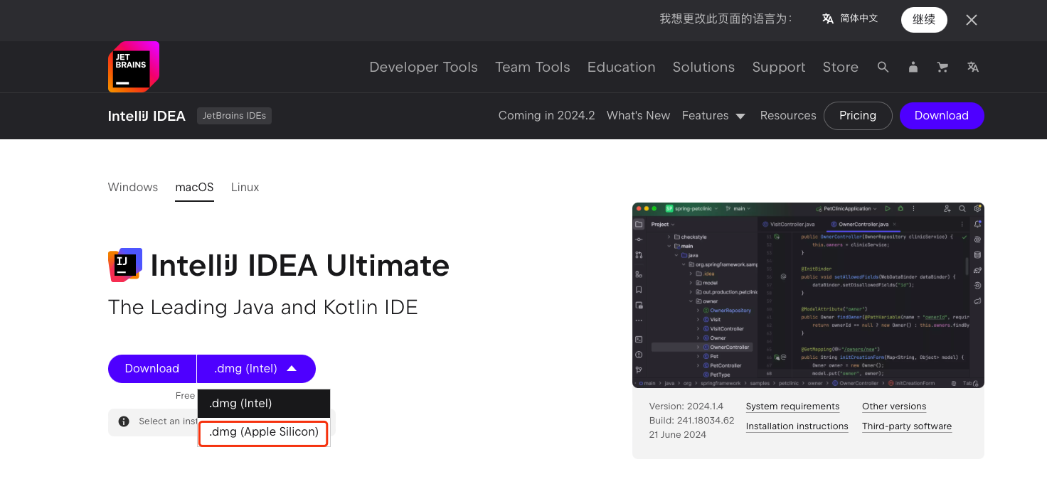Click the Build: 241.18034.62 text
Screen dimensions: 1047x479
coord(691,421)
